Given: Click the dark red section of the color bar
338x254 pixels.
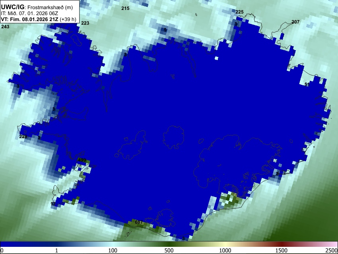Looking at the screenshot, I should (x=282, y=244).
